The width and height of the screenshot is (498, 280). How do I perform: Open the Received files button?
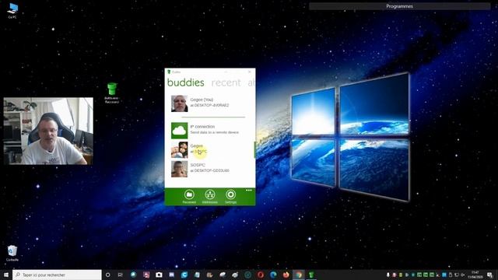(189, 197)
